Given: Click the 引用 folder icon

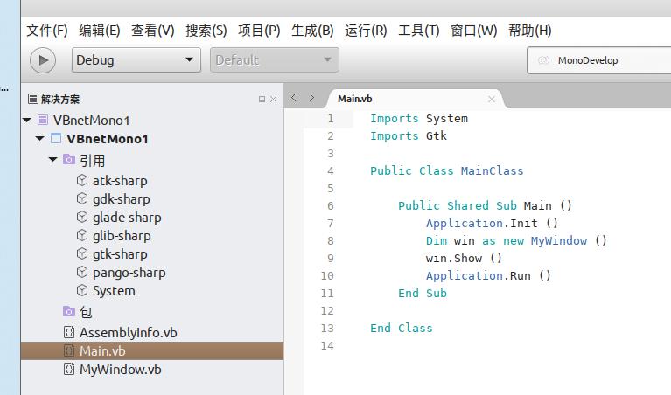Looking at the screenshot, I should coord(69,159).
